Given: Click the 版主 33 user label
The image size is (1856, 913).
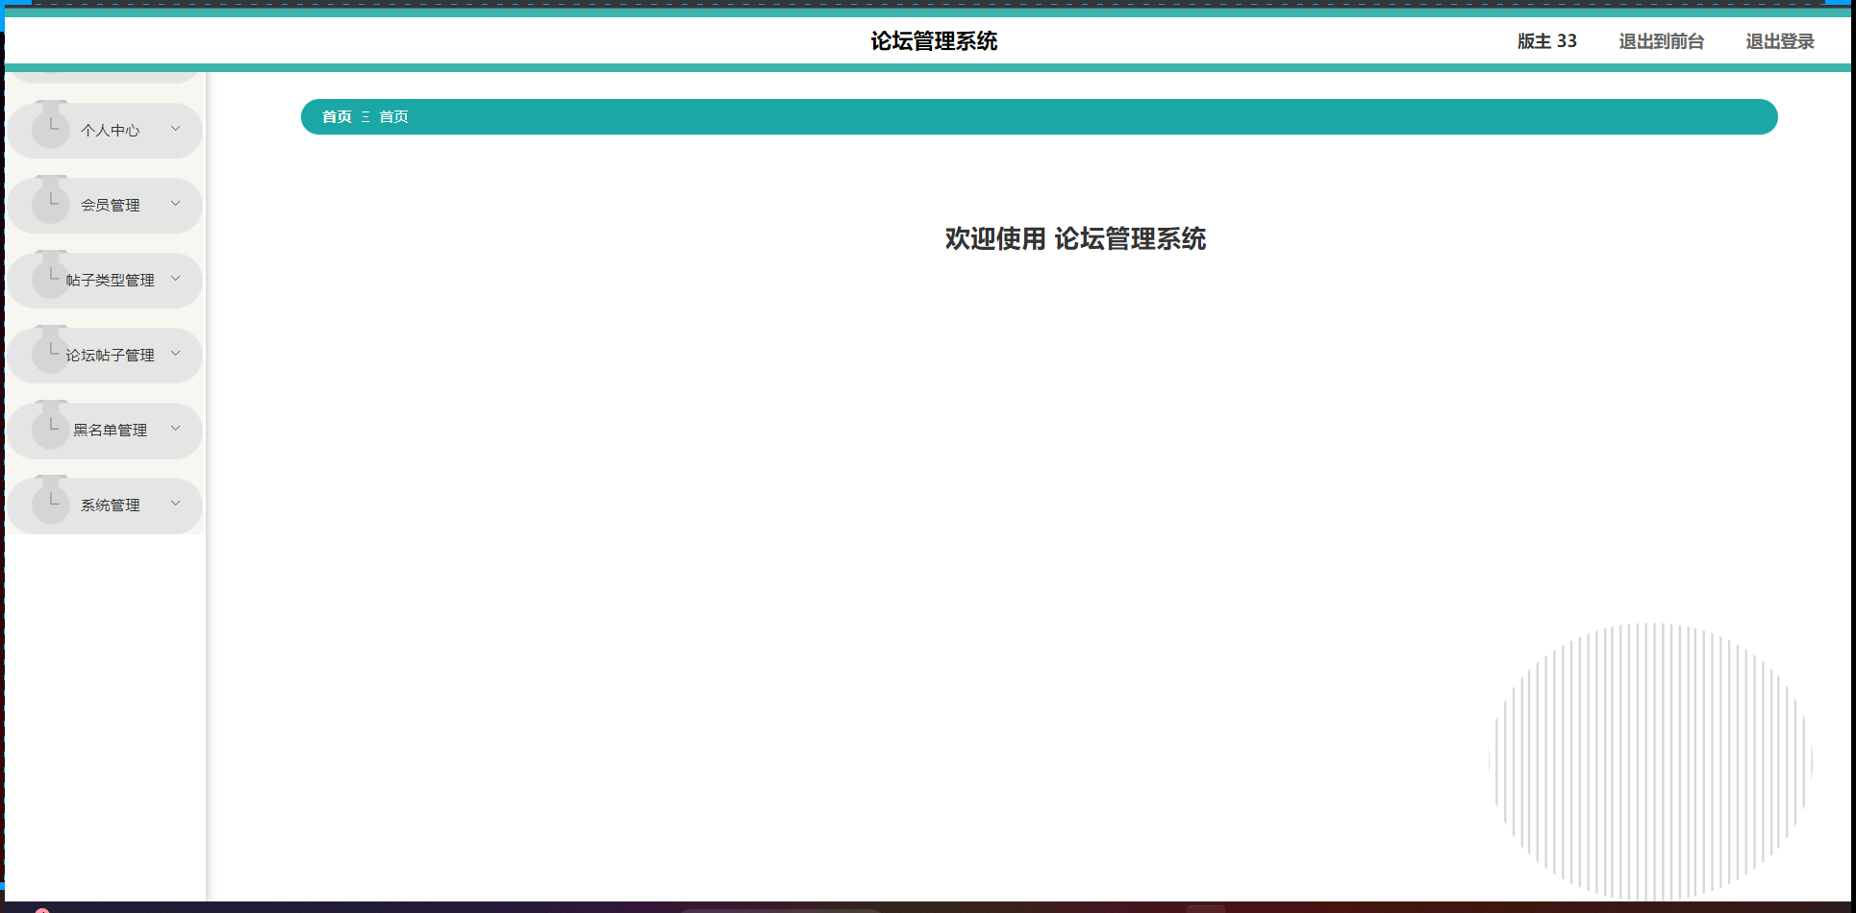Looking at the screenshot, I should click(1546, 41).
